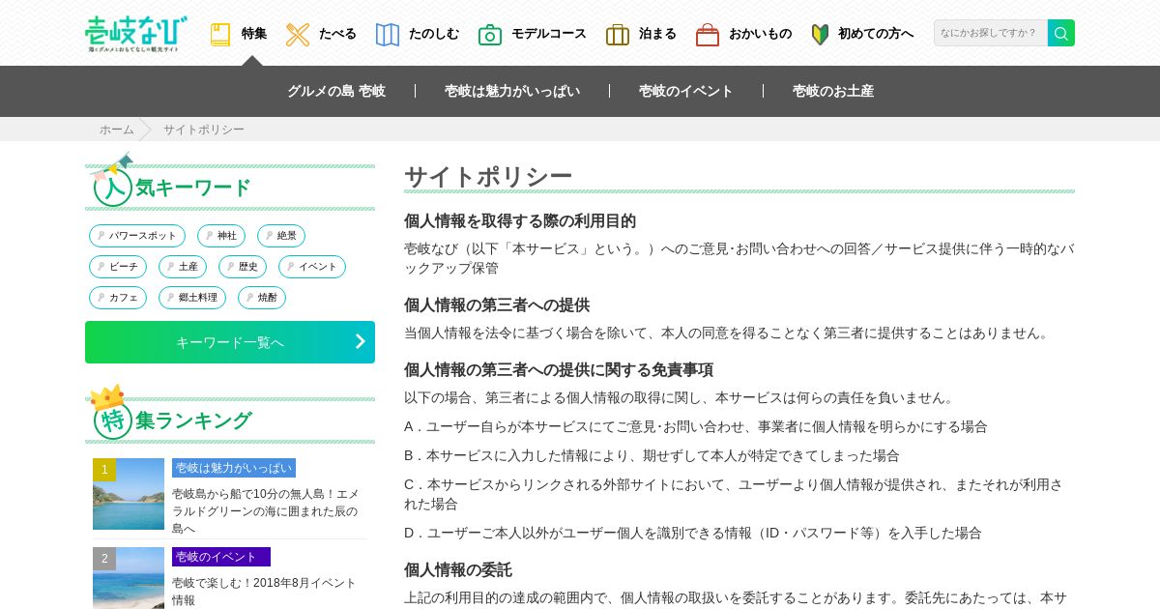Click the 特集 book icon

[x=220, y=35]
